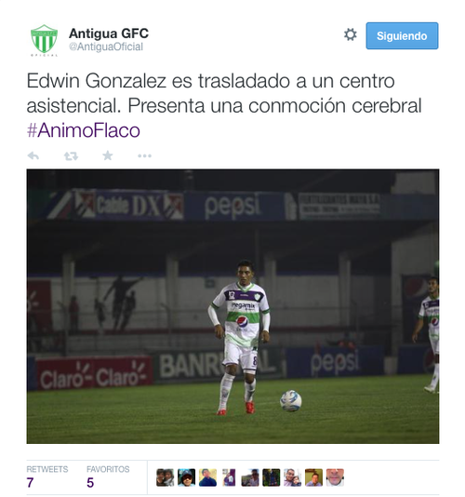Open the gear settings dropdown
Screen dimensions: 465x497
point(351,34)
